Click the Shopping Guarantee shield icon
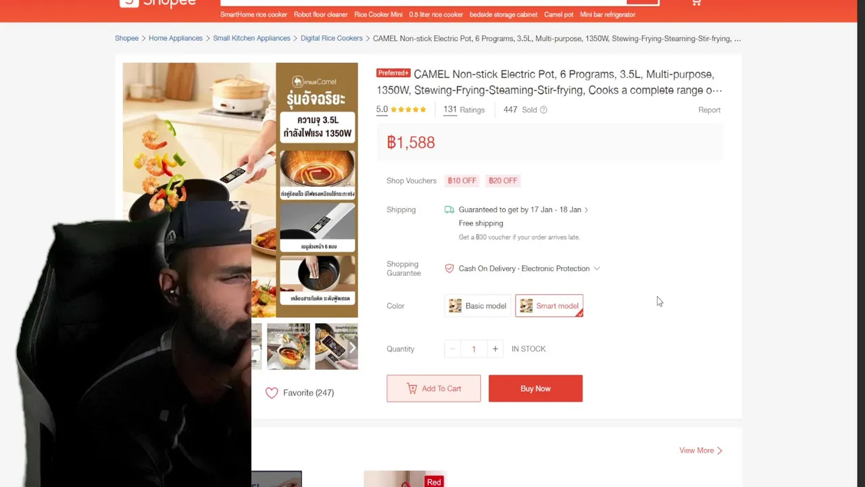The height and width of the screenshot is (487, 865). (449, 269)
